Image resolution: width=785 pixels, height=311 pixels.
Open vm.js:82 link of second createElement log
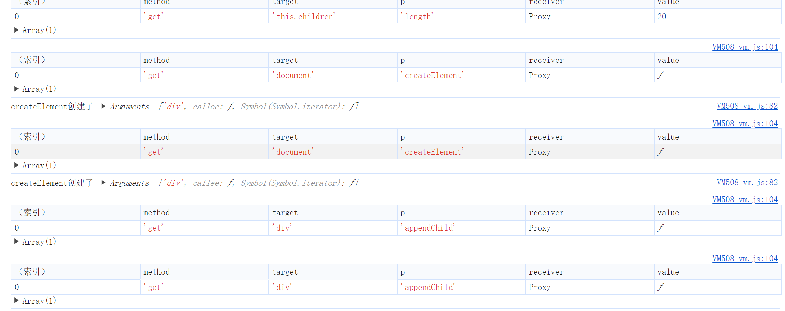747,183
